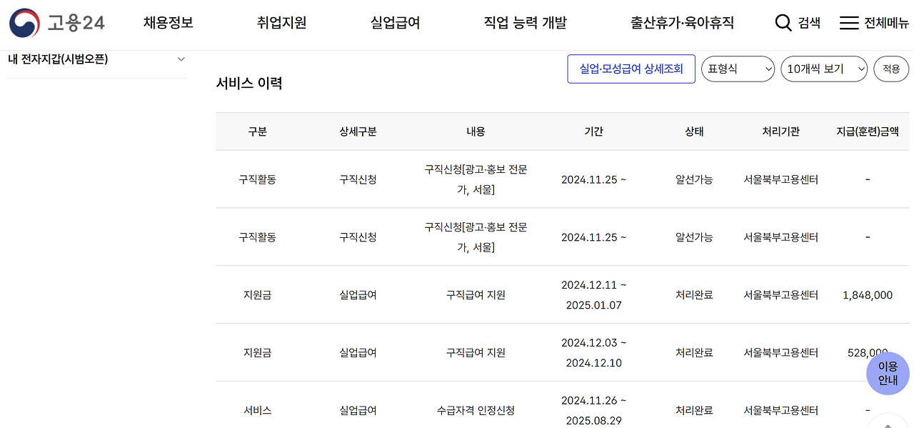Click 서울북부고용센터 in the first row
Image resolution: width=914 pixels, height=428 pixels.
(x=780, y=179)
